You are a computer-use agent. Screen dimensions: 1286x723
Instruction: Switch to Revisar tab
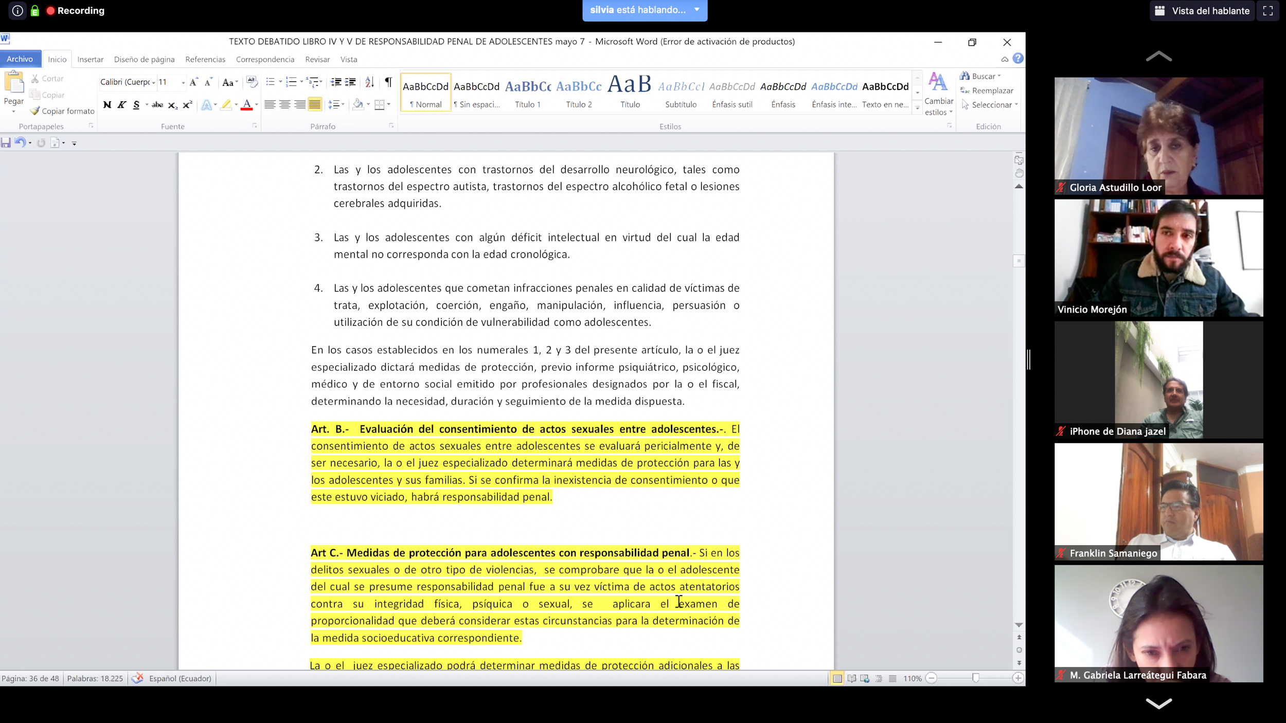[x=317, y=59]
